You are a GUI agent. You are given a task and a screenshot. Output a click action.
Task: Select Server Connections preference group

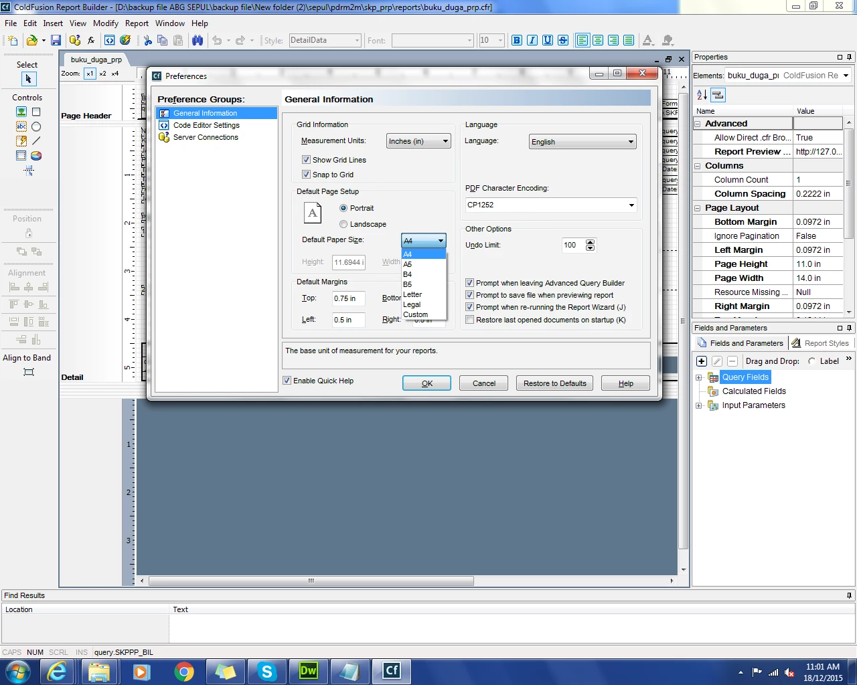[x=206, y=137]
